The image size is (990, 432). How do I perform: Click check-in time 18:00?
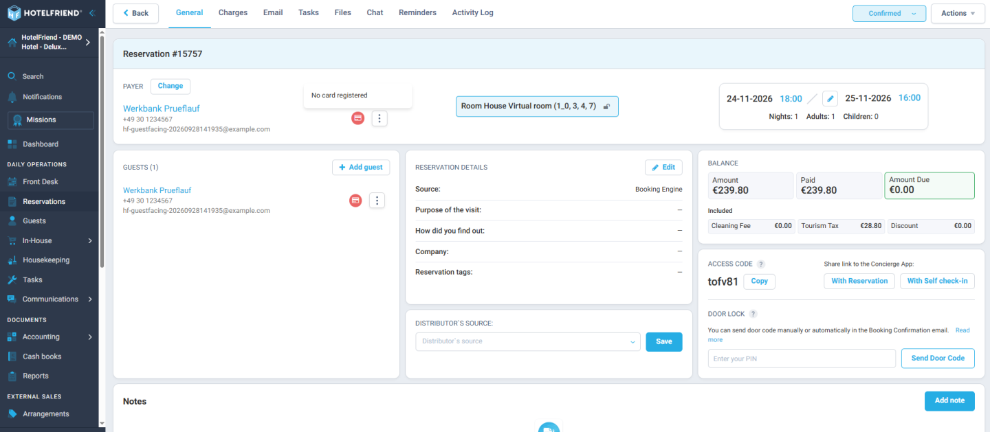tap(791, 99)
